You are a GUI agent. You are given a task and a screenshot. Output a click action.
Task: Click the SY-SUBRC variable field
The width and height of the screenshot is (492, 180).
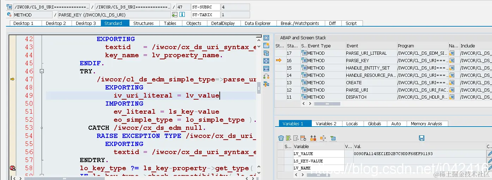[x=206, y=7]
